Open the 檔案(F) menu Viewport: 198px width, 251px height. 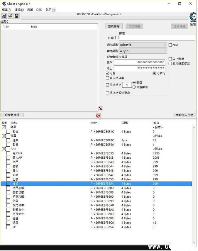point(6,10)
